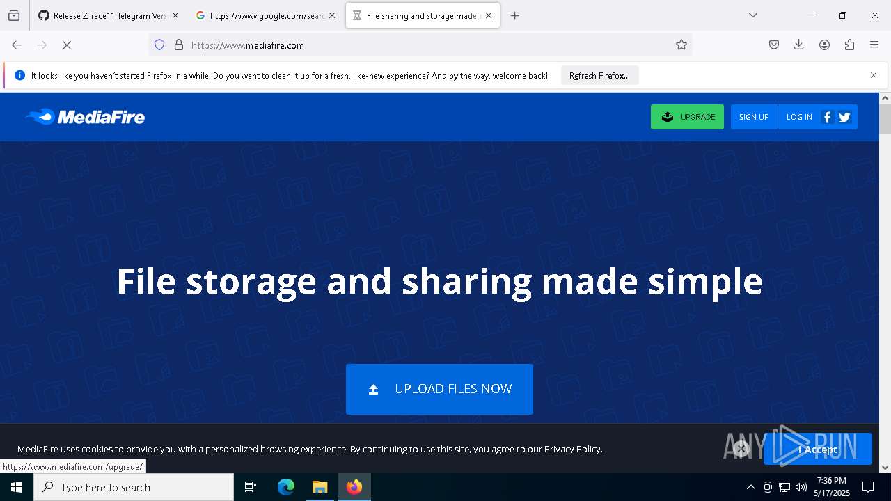Open the Windows notification center
This screenshot has width=891, height=501.
[868, 487]
